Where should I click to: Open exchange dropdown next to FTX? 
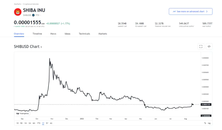[x=40, y=15]
